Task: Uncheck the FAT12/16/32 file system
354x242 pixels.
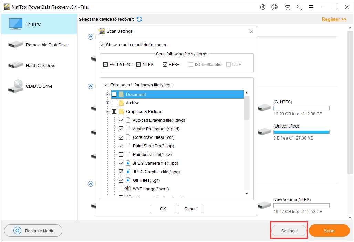Action: click(105, 64)
